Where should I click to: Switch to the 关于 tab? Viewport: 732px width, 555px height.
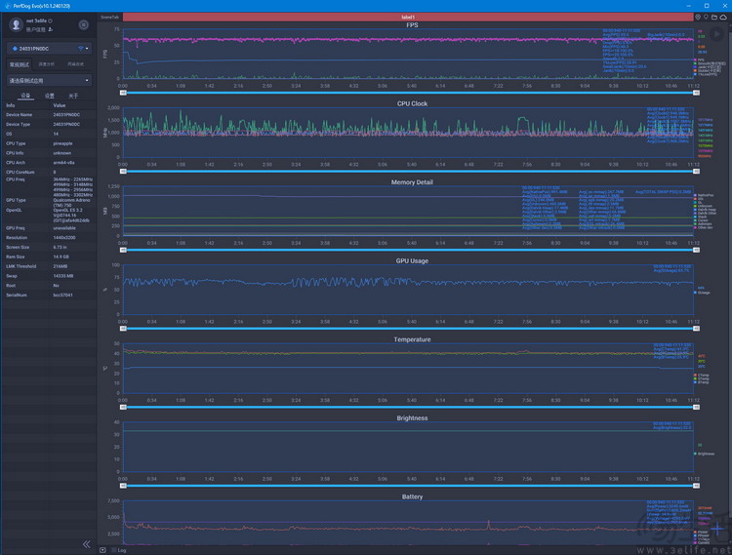tap(73, 96)
